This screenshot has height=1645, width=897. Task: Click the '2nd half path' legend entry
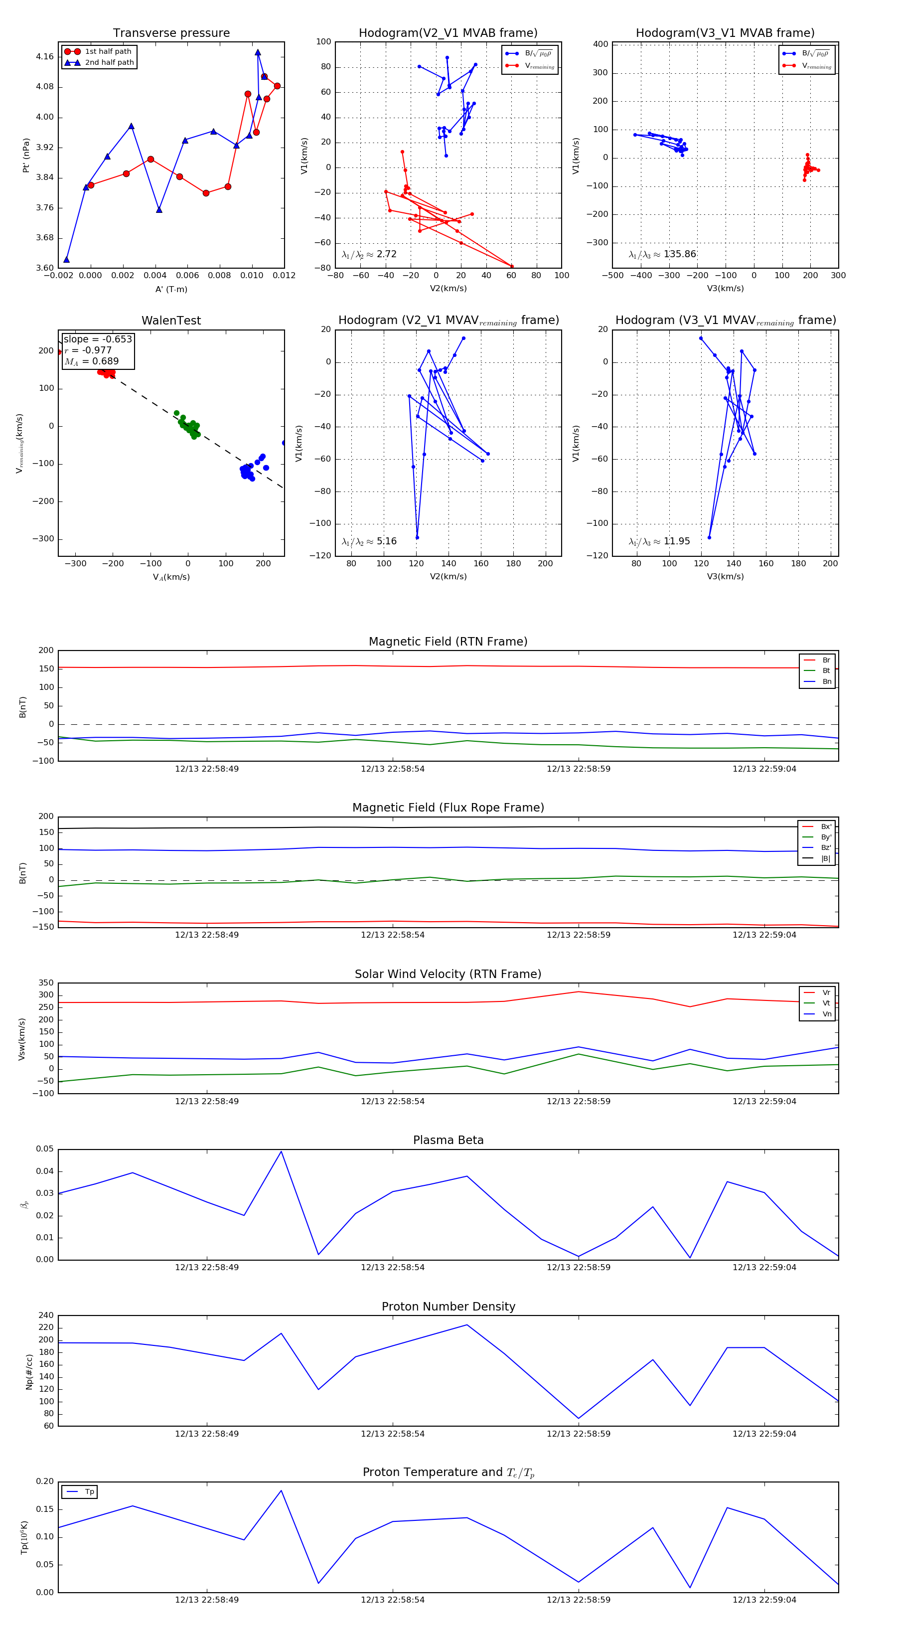99,63
